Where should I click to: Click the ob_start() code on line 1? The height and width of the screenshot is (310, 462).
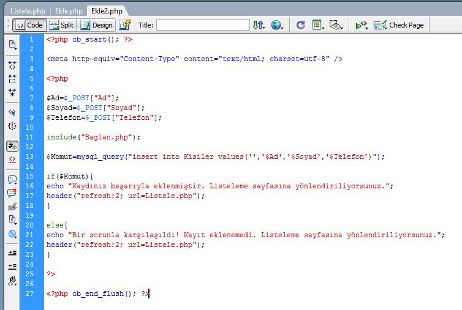pyautogui.click(x=96, y=39)
